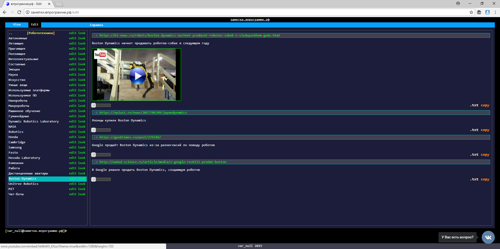Adjust the slider under the geektimes note

point(101,155)
